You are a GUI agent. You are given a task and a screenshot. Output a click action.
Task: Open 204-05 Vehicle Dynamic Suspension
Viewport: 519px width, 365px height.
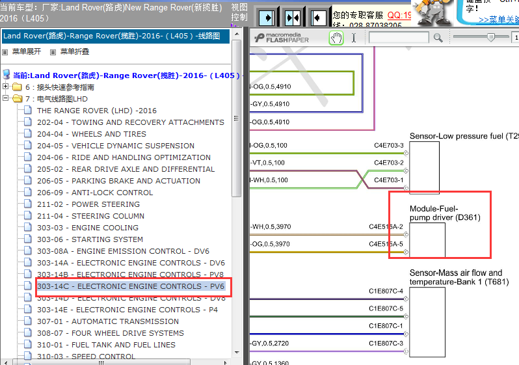(x=116, y=146)
